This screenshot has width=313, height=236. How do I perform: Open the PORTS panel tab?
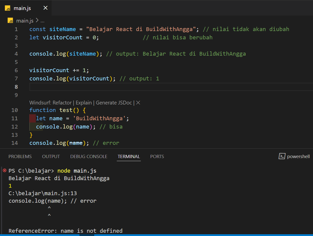pyautogui.click(x=157, y=156)
